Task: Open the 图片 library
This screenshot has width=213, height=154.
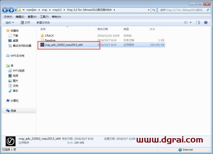Action: (15, 81)
